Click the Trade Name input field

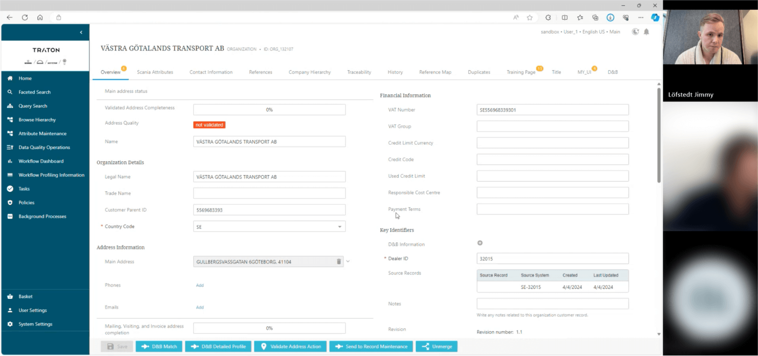[269, 193]
